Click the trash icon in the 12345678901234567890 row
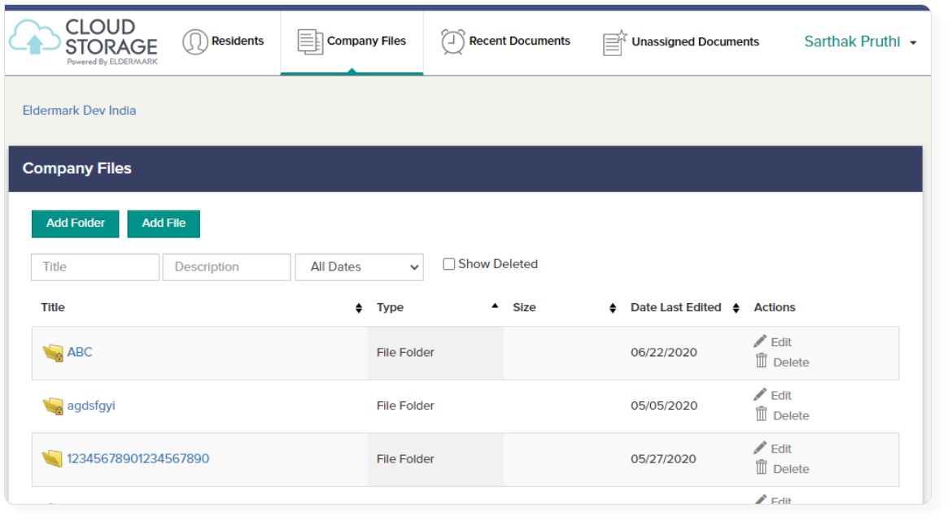Screen dimensions: 952x525 pyautogui.click(x=762, y=467)
